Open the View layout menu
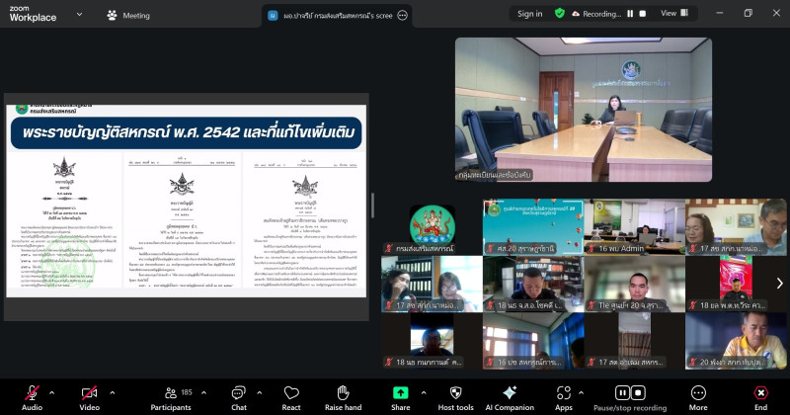 tap(673, 14)
